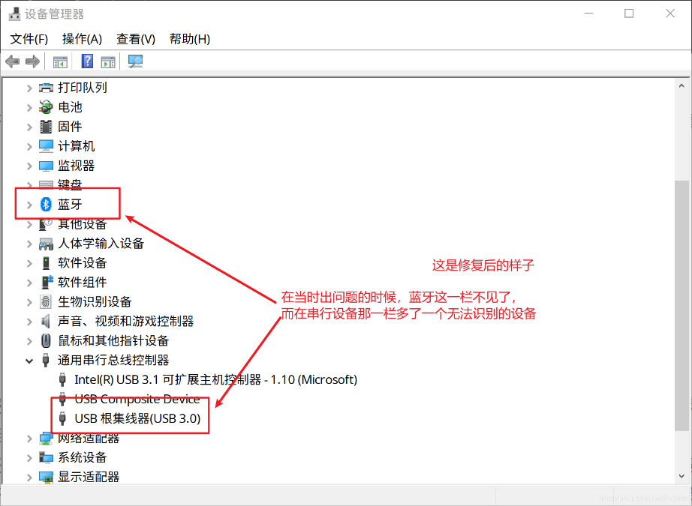Select the USB Composite Device entry
Viewport: 692px width, 506px height.
coord(137,400)
